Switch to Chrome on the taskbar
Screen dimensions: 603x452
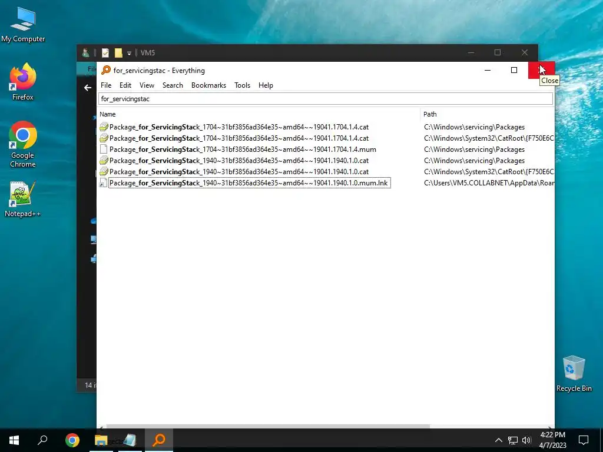click(x=72, y=440)
